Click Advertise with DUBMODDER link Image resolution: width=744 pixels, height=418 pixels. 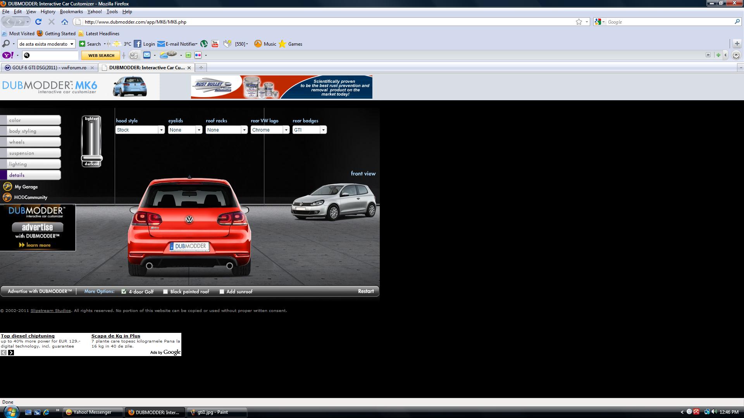[40, 291]
